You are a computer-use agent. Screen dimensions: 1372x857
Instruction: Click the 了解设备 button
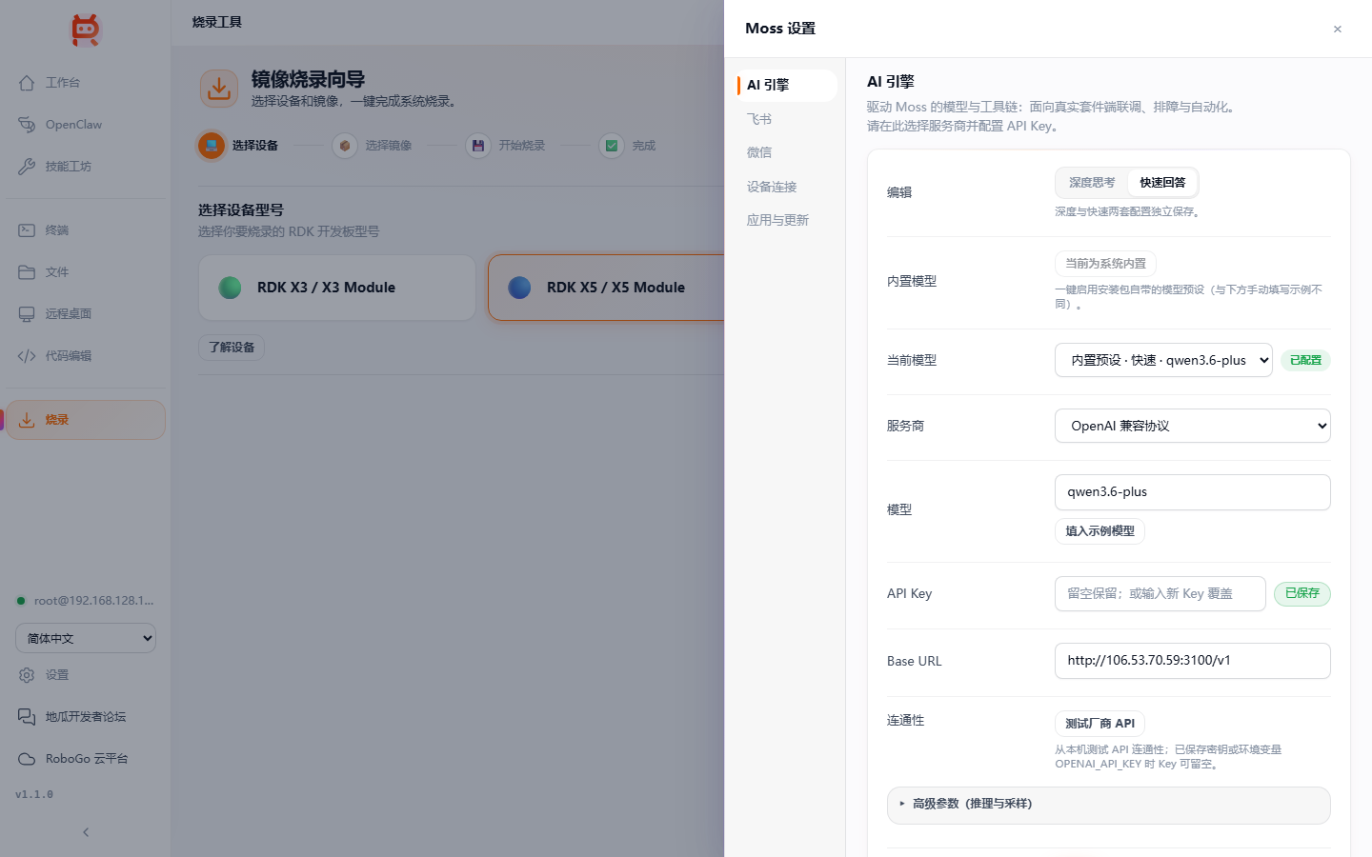232,348
